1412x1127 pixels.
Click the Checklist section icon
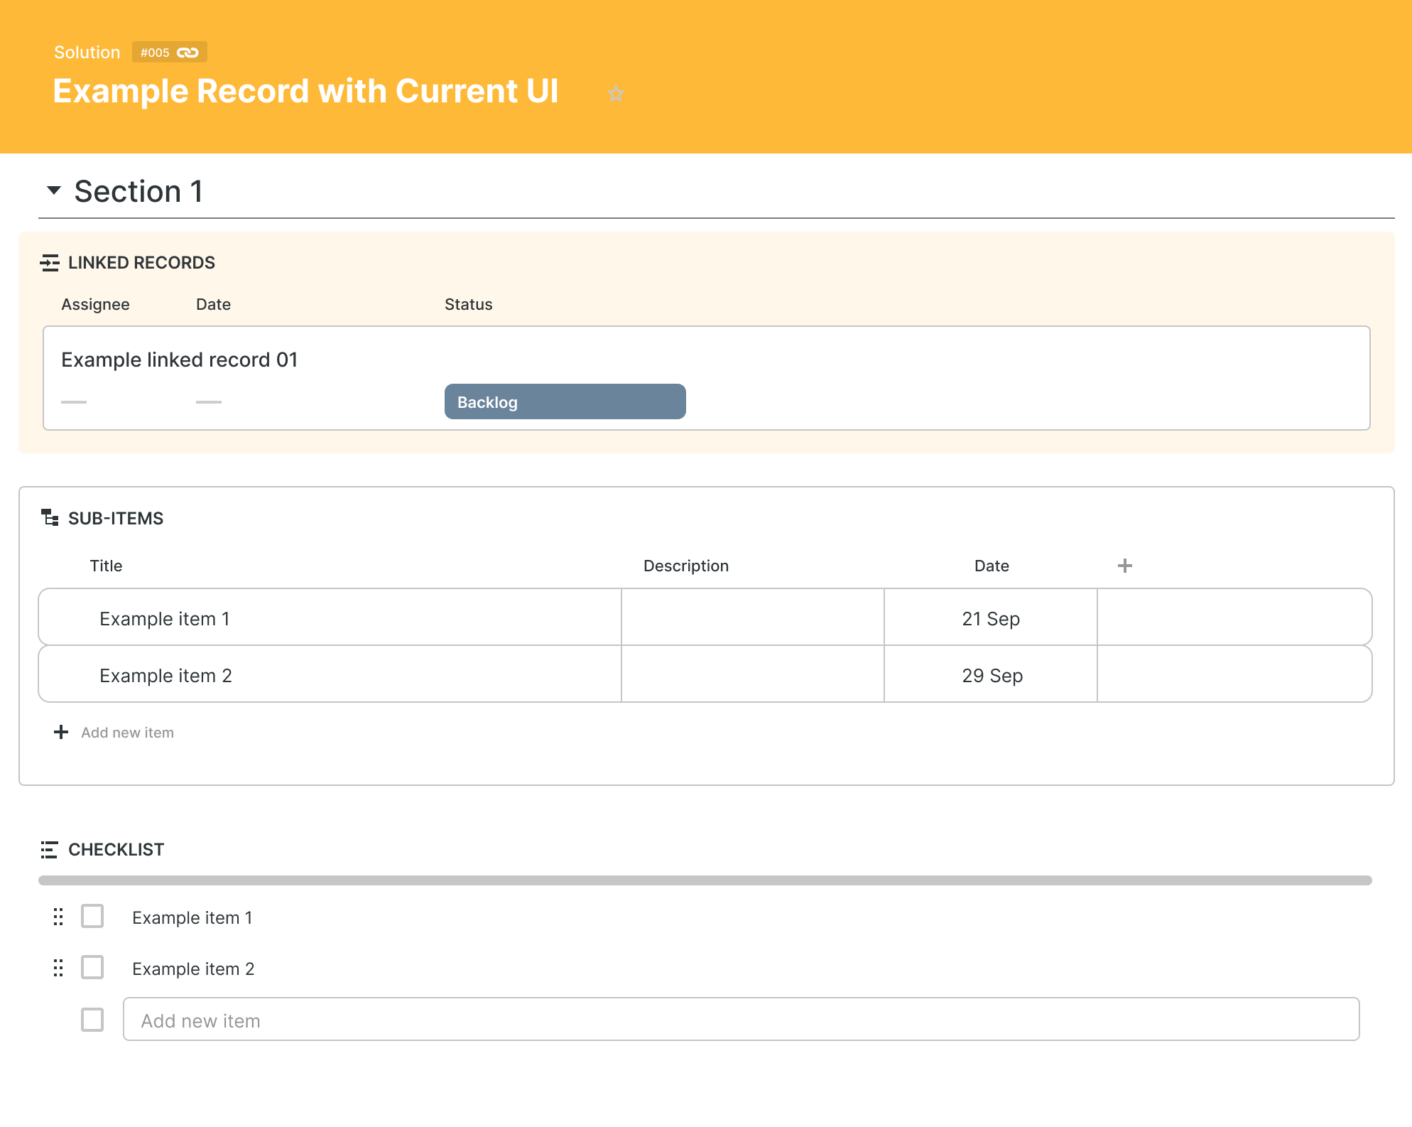coord(50,850)
